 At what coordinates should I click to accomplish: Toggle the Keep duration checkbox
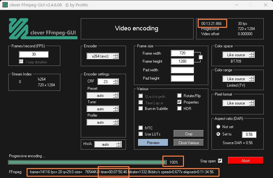point(21,61)
